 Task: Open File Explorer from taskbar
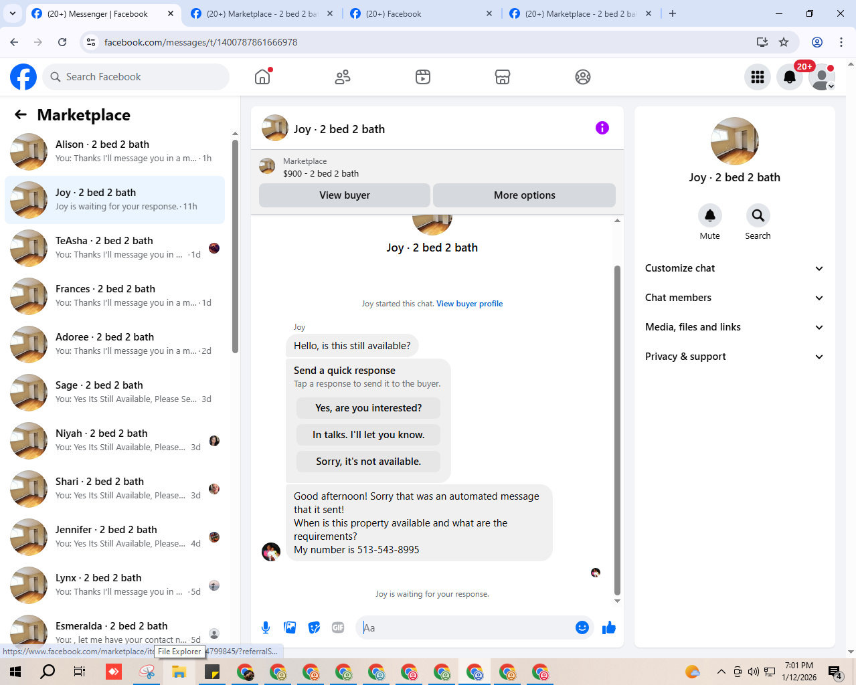click(x=179, y=672)
